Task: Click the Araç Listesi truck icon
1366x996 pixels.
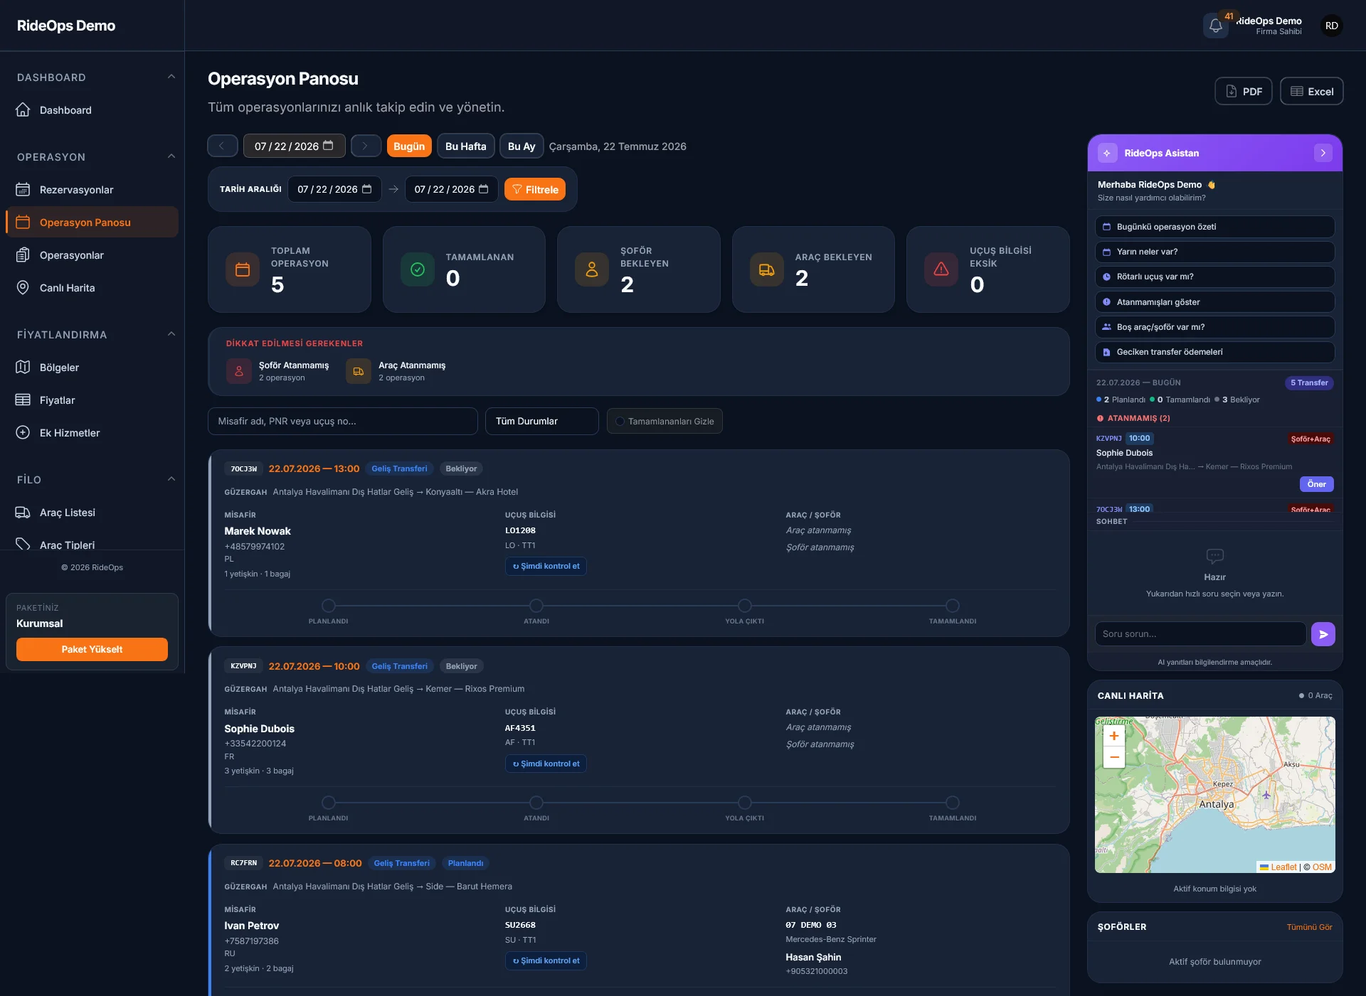Action: (23, 513)
